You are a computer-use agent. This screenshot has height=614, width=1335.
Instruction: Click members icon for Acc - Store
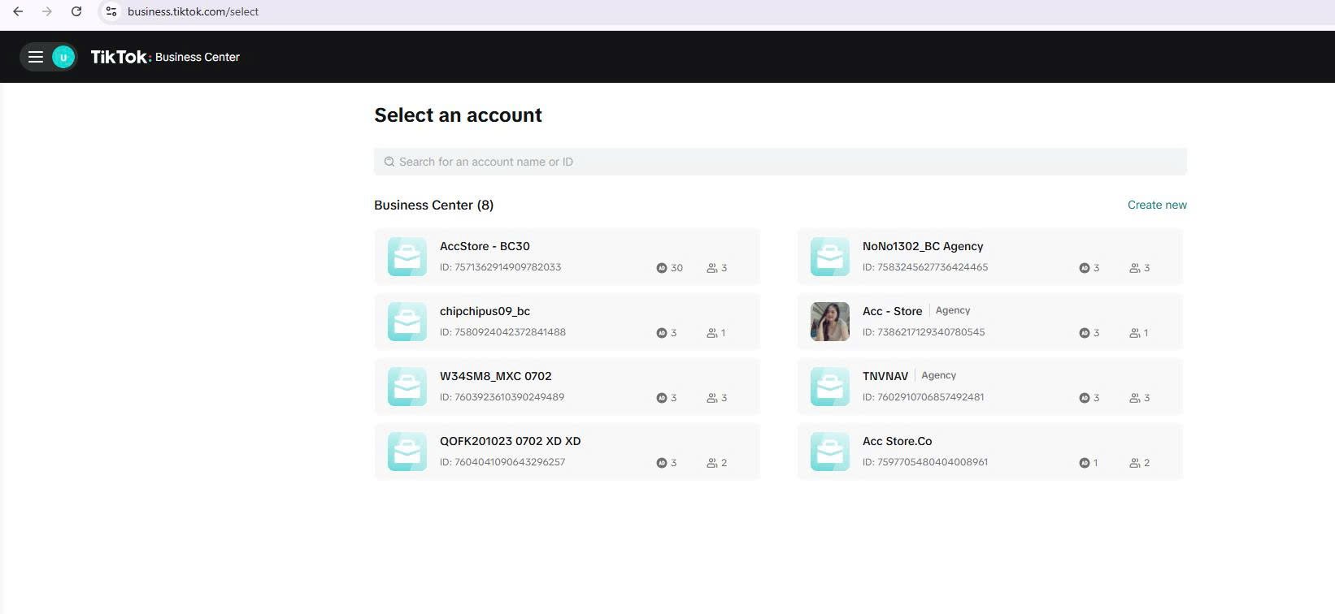coord(1135,333)
